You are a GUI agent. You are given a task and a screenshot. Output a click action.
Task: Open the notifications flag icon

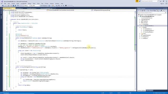pos(137,1)
